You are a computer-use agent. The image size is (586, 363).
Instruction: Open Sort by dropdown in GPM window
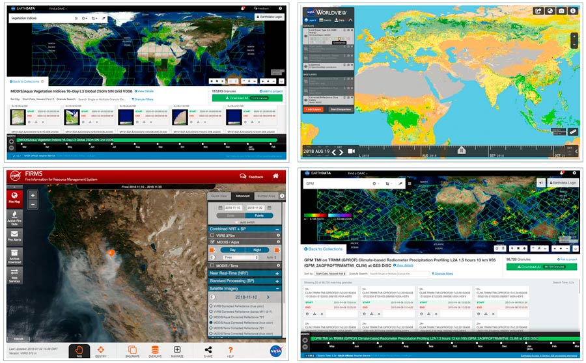click(330, 274)
